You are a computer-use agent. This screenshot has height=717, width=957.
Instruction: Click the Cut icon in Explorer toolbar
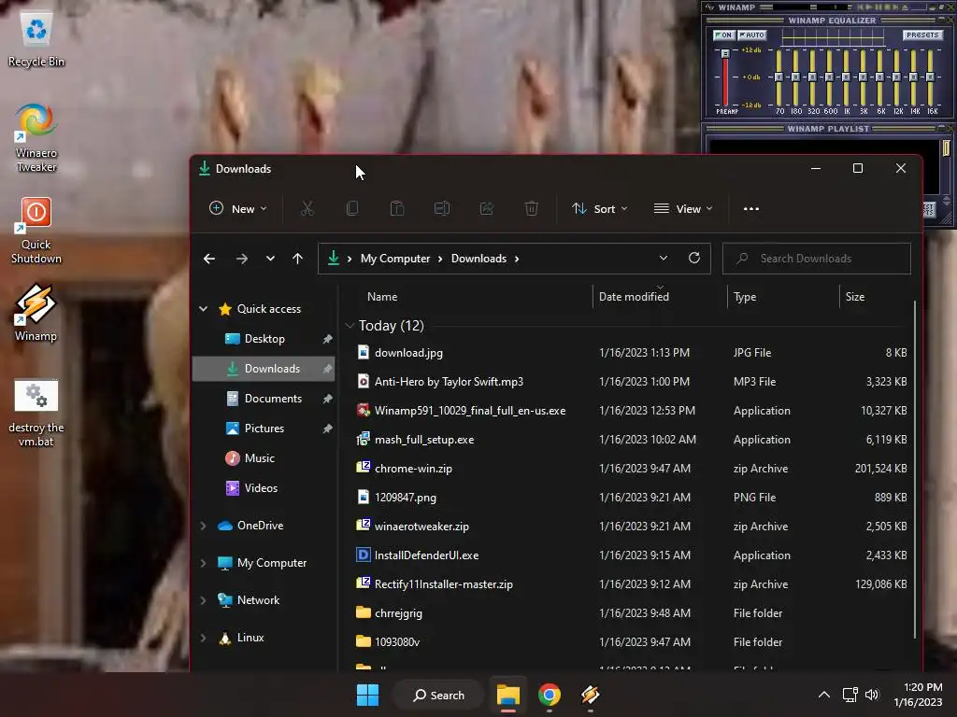[307, 208]
